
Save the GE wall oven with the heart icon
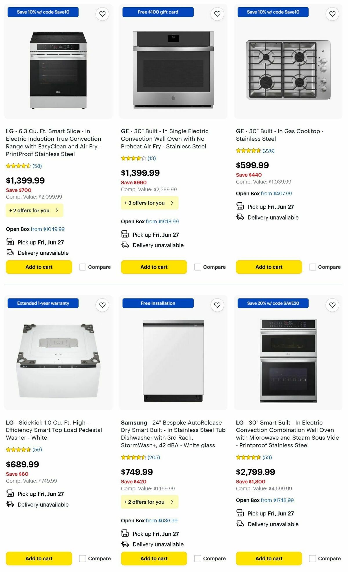[217, 14]
